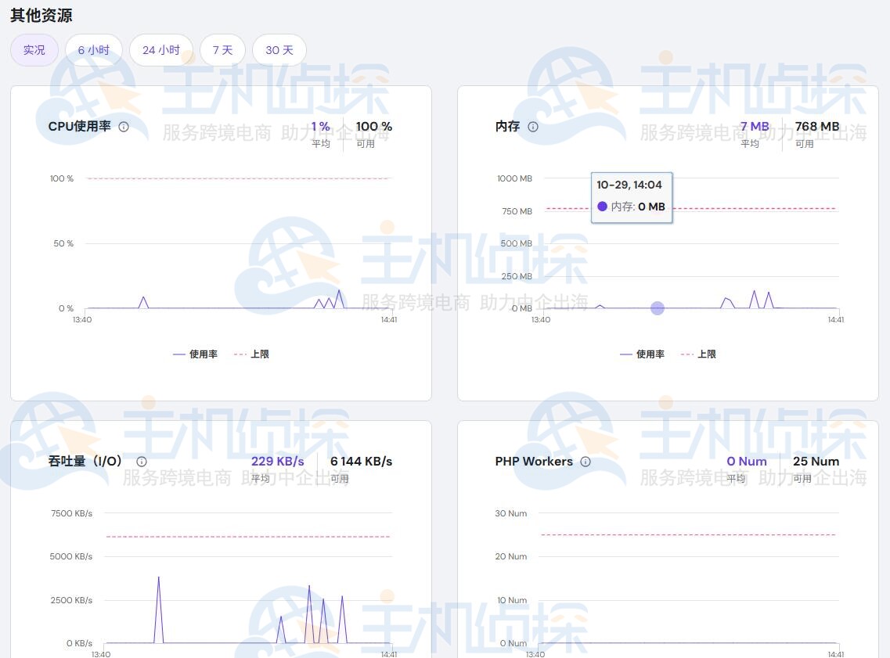
Task: Click the 25 Num available PHP Workers value
Action: pos(816,462)
